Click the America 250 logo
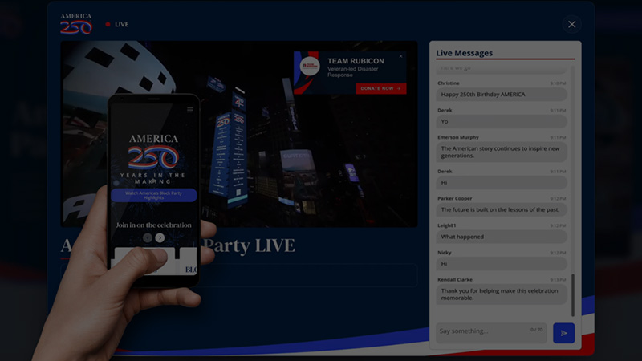The height and width of the screenshot is (361, 642). pos(76,24)
